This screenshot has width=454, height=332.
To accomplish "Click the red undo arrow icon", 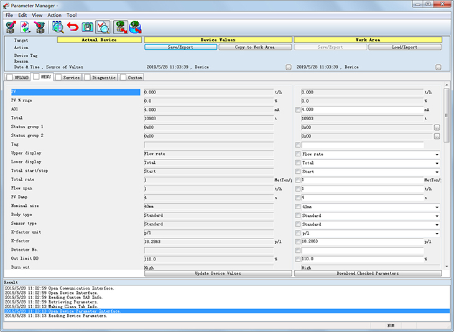I will click(x=73, y=27).
